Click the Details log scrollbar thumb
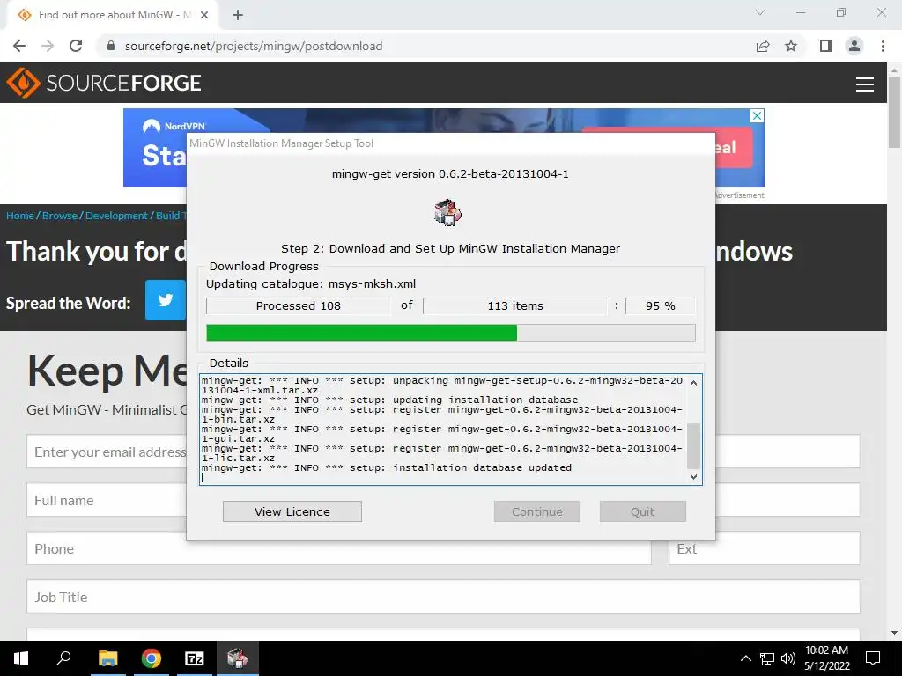This screenshot has width=902, height=676. [x=693, y=446]
